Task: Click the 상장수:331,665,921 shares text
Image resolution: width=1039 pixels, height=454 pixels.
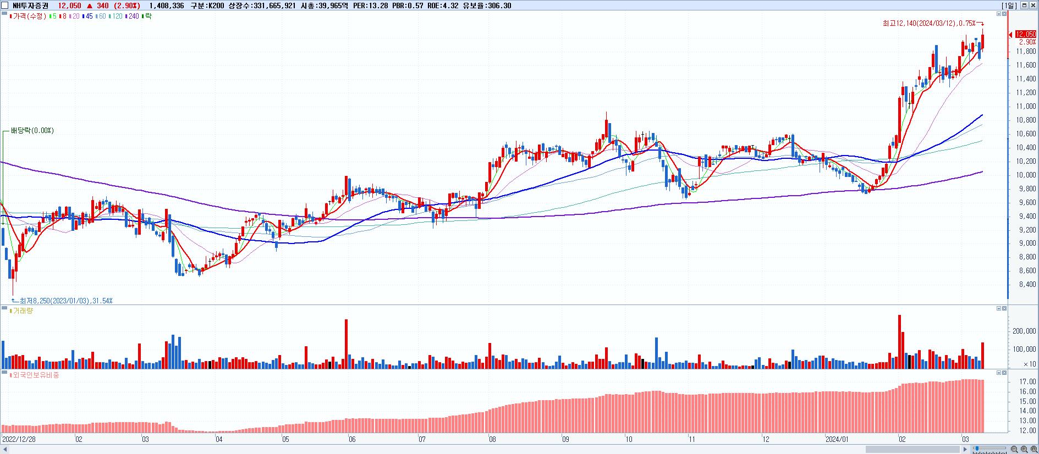Action: (x=262, y=5)
